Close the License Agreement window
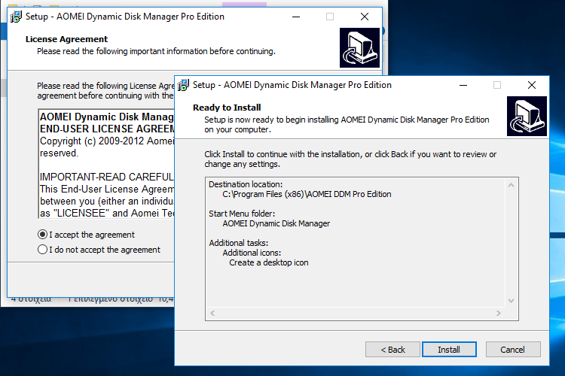This screenshot has width=565, height=376. click(x=365, y=17)
